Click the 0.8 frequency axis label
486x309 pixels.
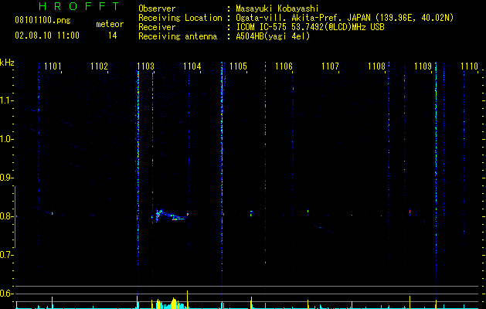point(6,216)
